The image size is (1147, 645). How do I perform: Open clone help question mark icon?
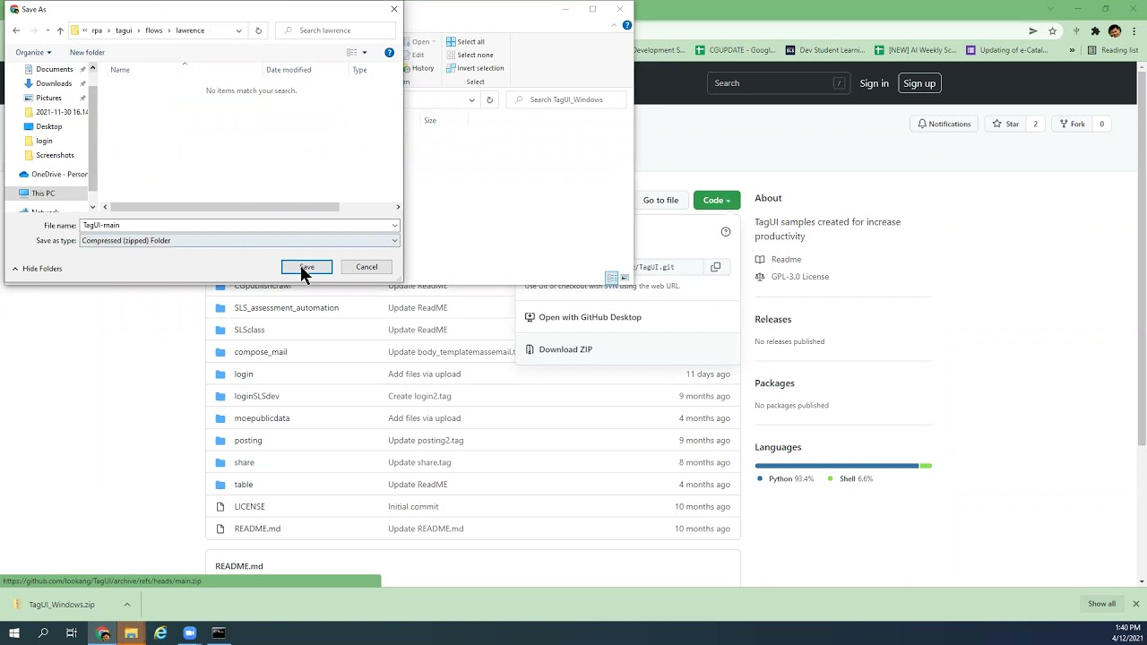point(726,232)
